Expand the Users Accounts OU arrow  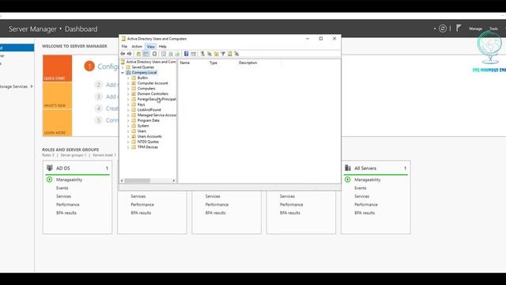coord(128,137)
